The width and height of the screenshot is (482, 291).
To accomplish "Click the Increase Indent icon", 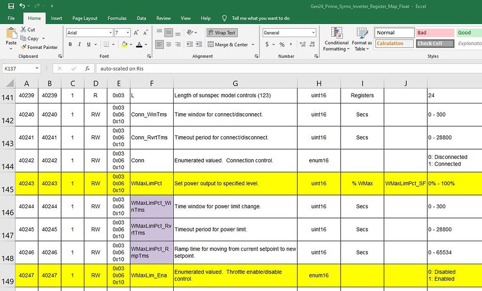I will 198,45.
